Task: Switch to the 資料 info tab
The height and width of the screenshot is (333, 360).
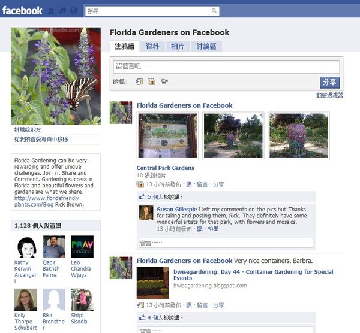Action: tap(152, 47)
